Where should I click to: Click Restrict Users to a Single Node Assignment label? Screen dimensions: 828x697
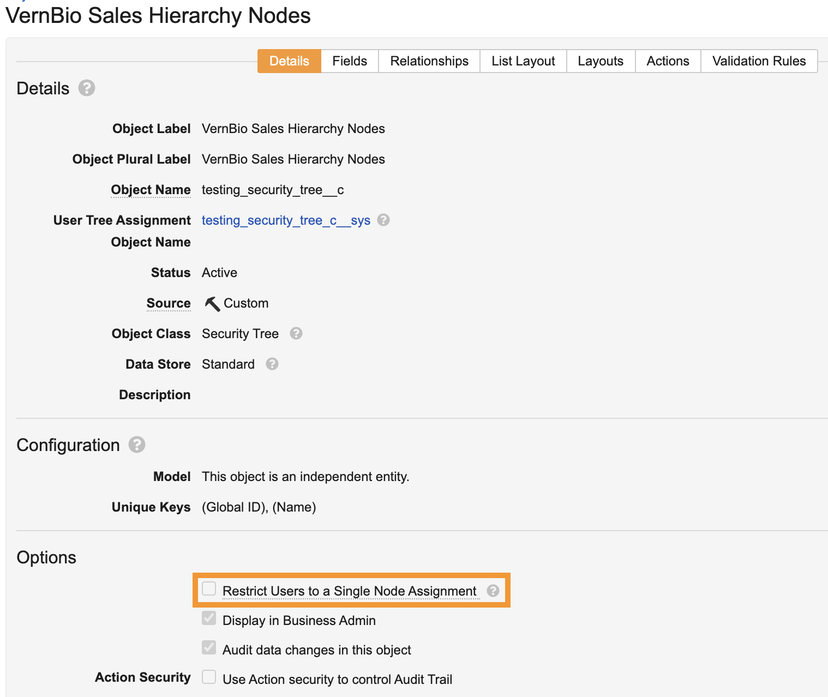pyautogui.click(x=349, y=591)
